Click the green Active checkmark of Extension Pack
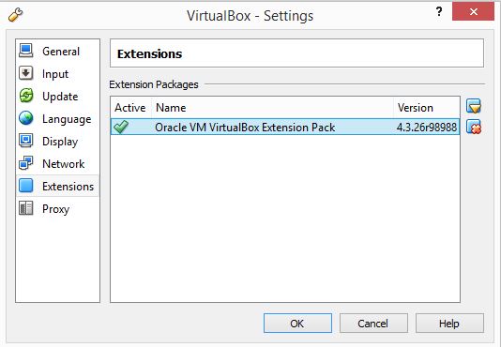Viewport: 501px width, 347px height. point(121,127)
